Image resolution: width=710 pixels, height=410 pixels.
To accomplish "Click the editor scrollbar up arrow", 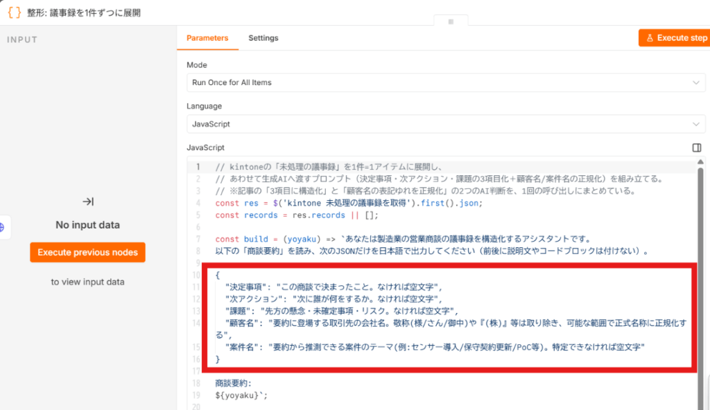I will 700,162.
